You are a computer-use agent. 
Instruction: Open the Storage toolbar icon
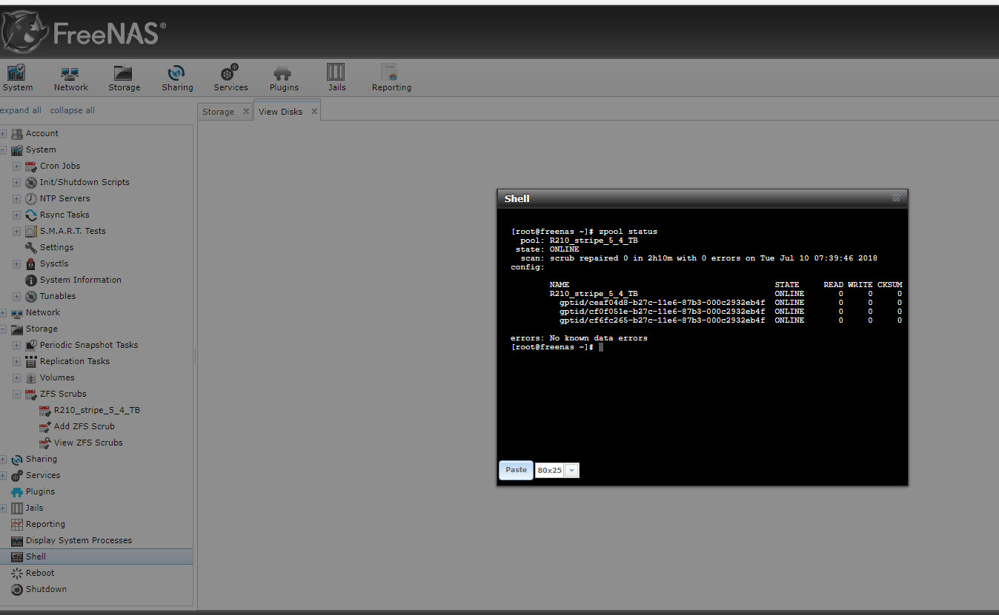click(123, 78)
